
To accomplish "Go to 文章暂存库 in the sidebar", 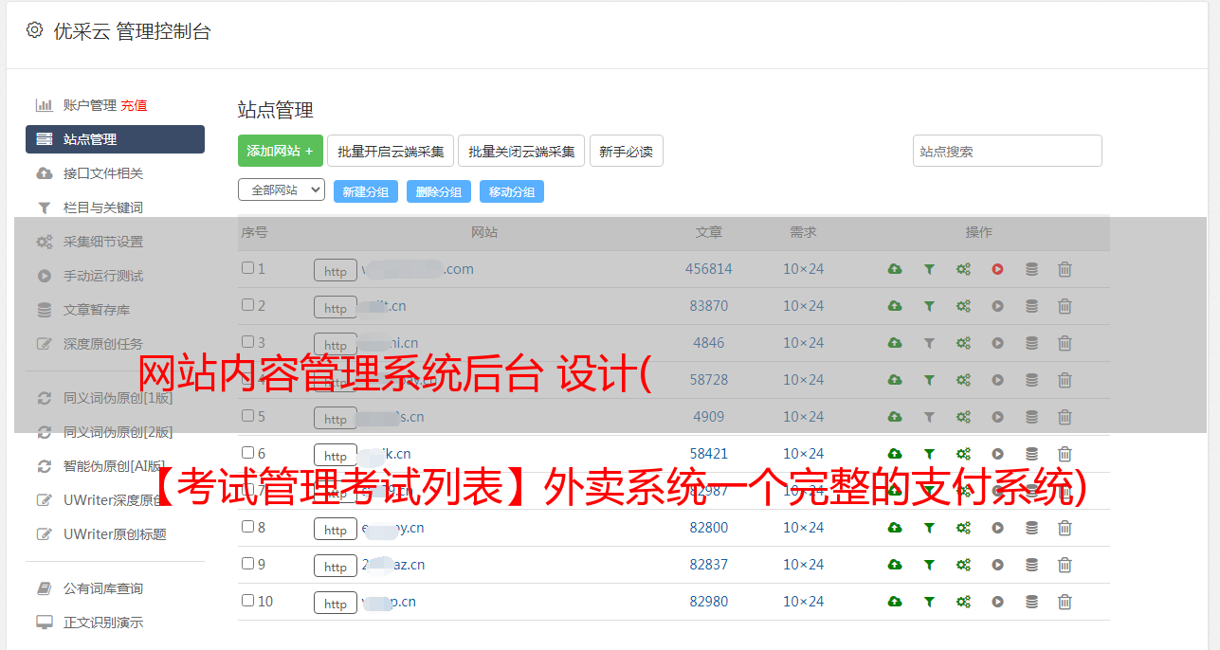I will [97, 310].
